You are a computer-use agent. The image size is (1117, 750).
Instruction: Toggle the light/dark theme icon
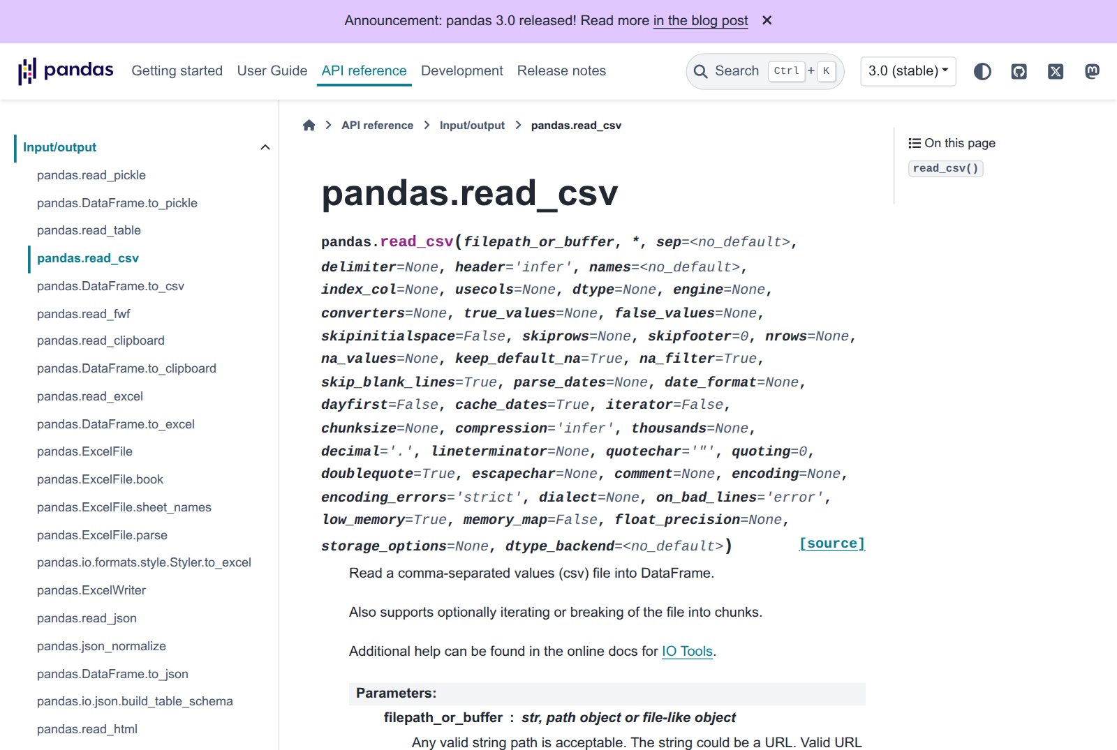click(x=982, y=71)
